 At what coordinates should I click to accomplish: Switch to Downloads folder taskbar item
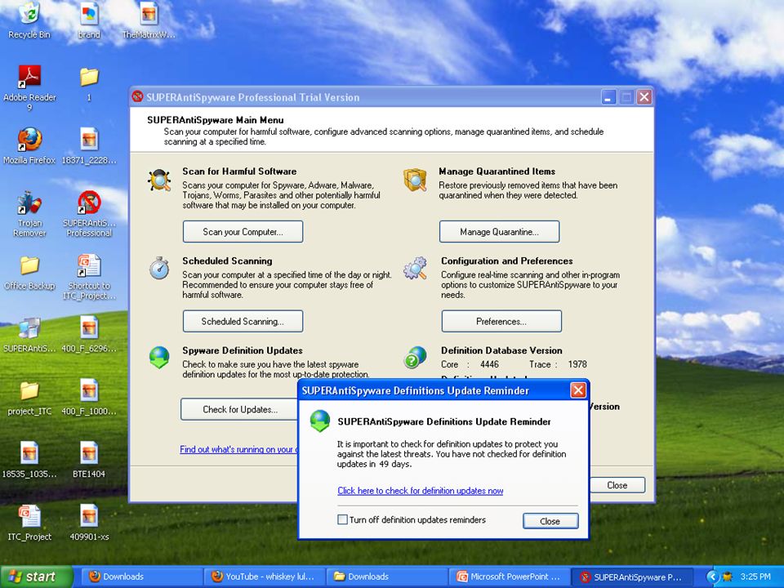coord(386,577)
